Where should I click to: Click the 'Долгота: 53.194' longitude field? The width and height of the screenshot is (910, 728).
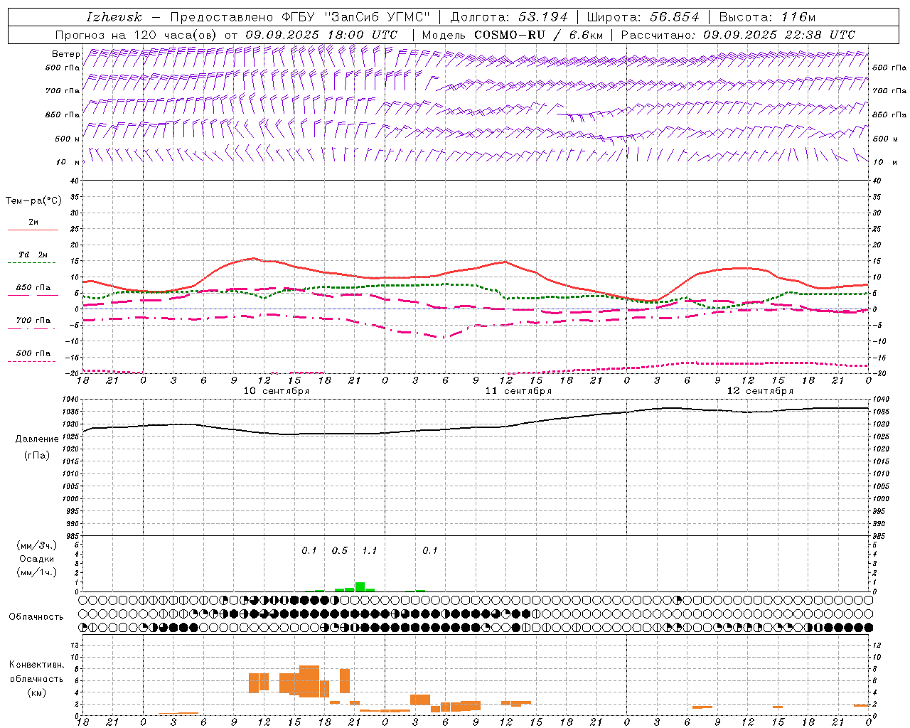509,17
